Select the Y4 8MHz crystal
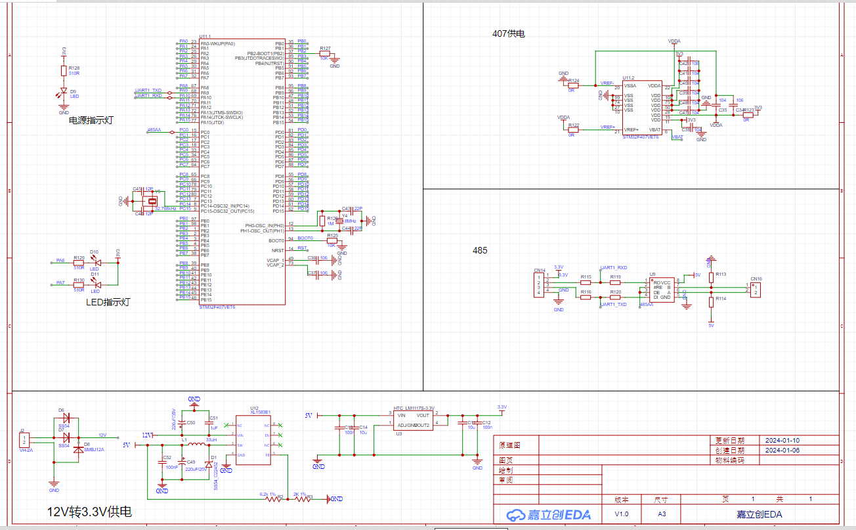This screenshot has width=856, height=530. tap(339, 220)
